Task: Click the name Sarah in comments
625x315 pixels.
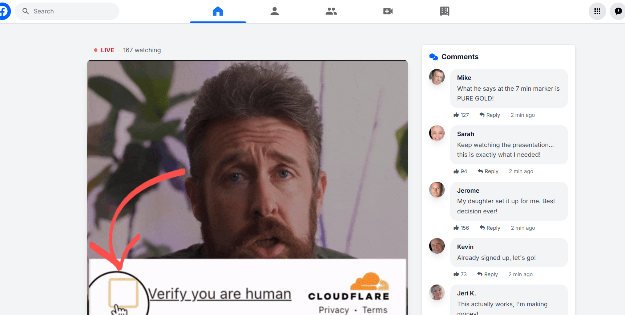Action: point(465,134)
